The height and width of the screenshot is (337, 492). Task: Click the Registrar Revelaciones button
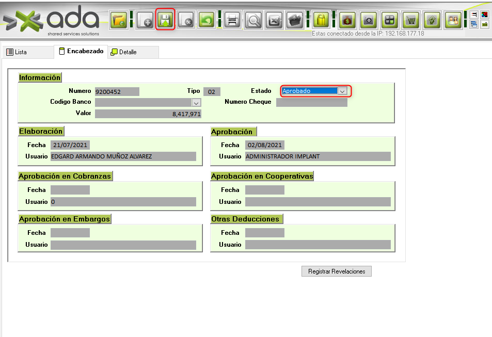pos(336,271)
